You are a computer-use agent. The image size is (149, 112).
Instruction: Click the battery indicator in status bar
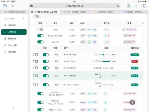coord(146,1)
